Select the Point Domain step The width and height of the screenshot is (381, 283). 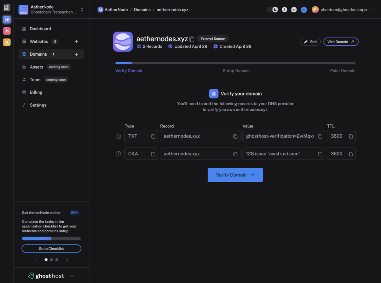coord(343,71)
